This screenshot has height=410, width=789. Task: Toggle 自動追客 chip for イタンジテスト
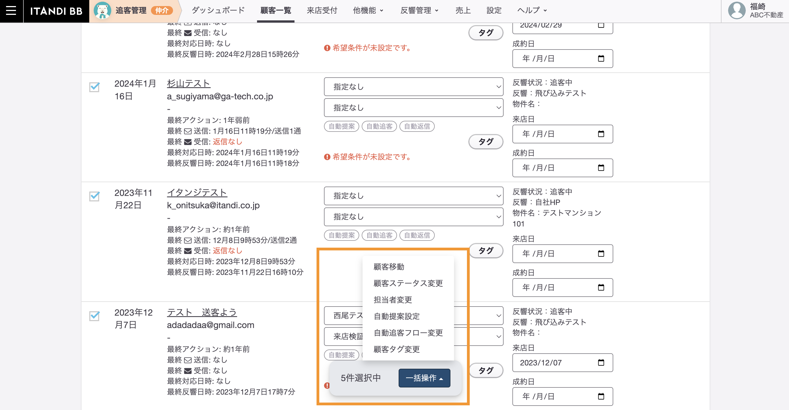(379, 235)
